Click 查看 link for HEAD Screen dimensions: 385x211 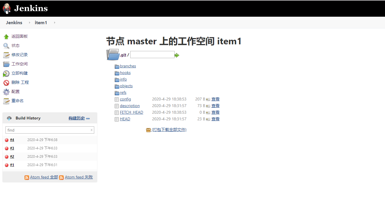[x=216, y=119]
